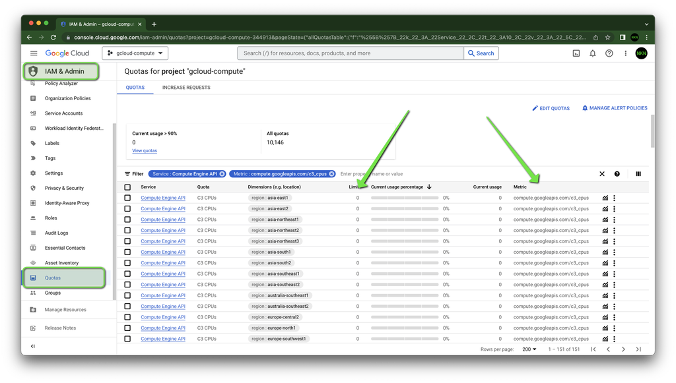Open Roles in the sidebar
The height and width of the screenshot is (383, 676).
(51, 218)
